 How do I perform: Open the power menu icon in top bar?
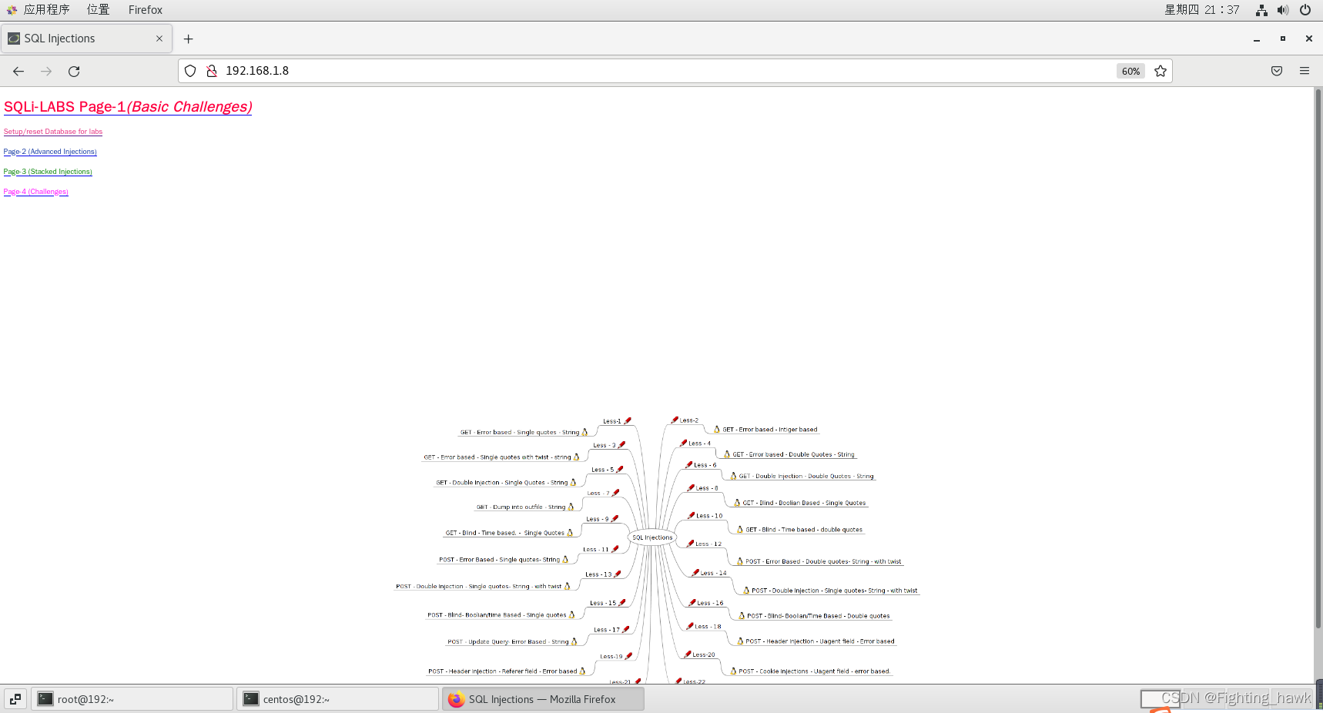[x=1305, y=10]
